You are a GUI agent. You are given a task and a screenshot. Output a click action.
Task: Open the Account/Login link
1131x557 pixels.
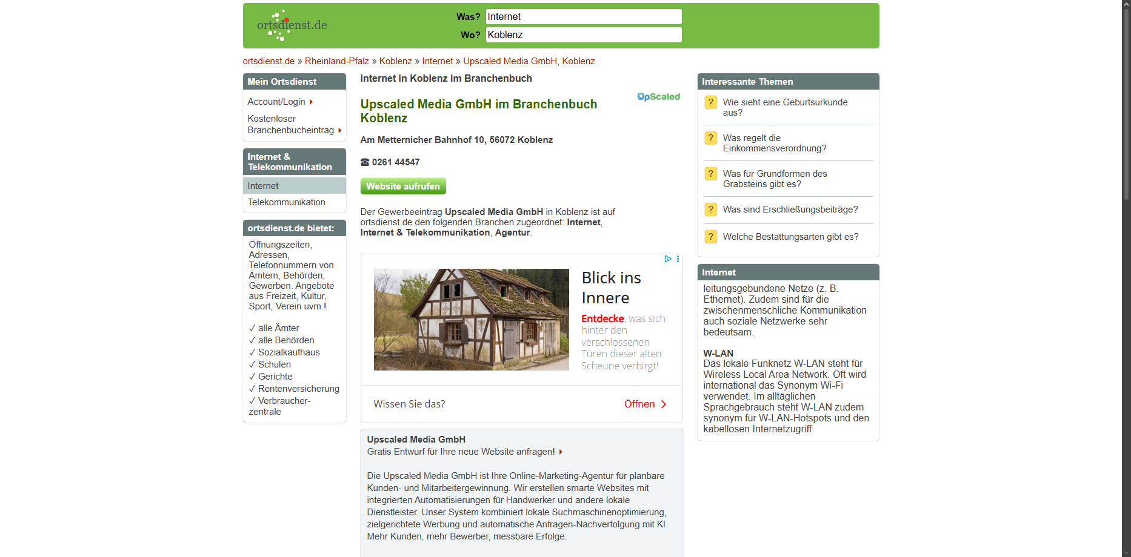(x=276, y=102)
